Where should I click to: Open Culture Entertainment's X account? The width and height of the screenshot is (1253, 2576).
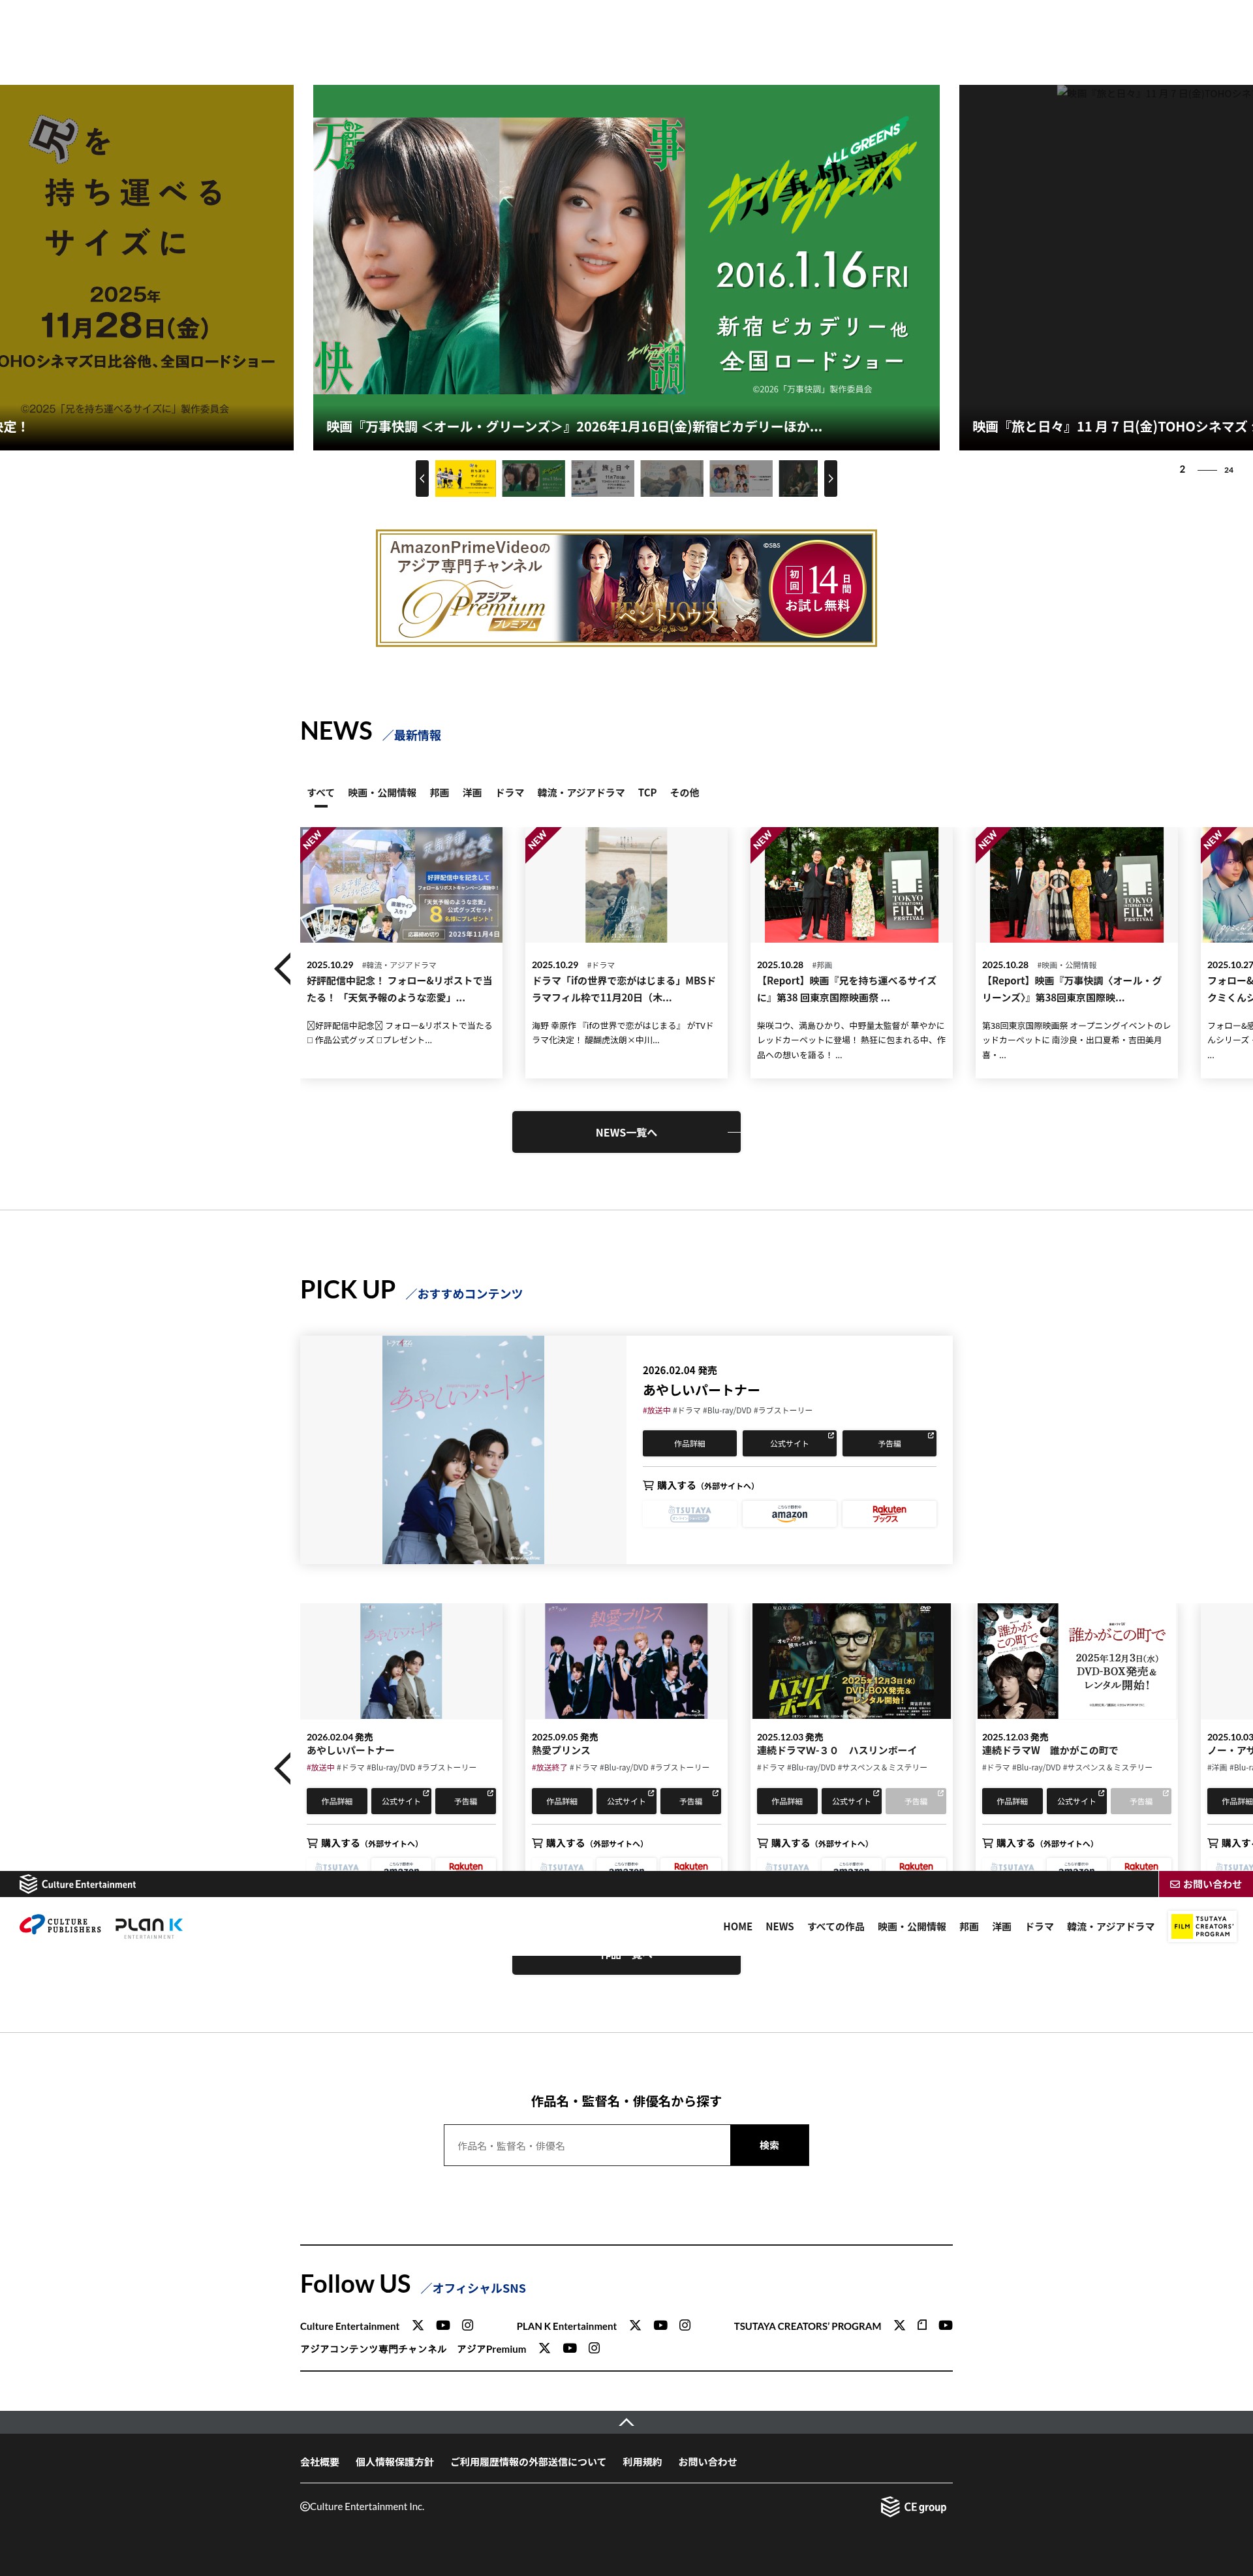tap(418, 2325)
